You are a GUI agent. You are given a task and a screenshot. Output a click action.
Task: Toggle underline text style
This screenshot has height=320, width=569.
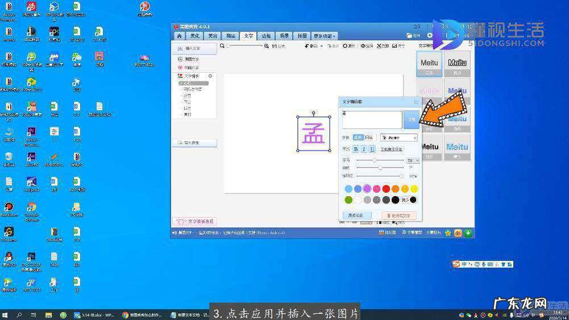point(372,149)
